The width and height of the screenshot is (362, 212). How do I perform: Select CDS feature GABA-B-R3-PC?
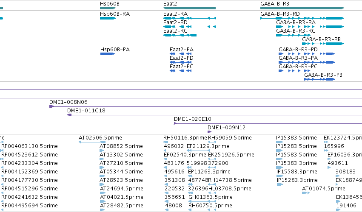click(x=298, y=67)
